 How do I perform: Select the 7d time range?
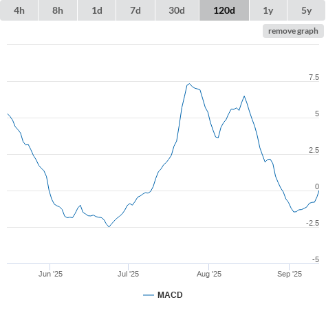(x=135, y=10)
